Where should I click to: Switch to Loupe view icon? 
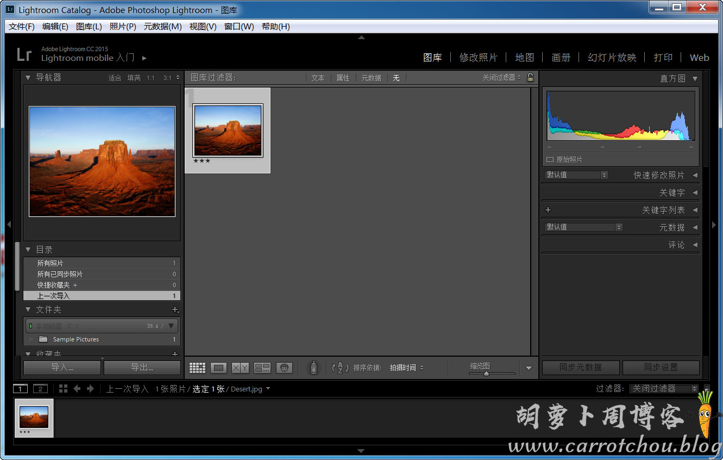pos(219,368)
